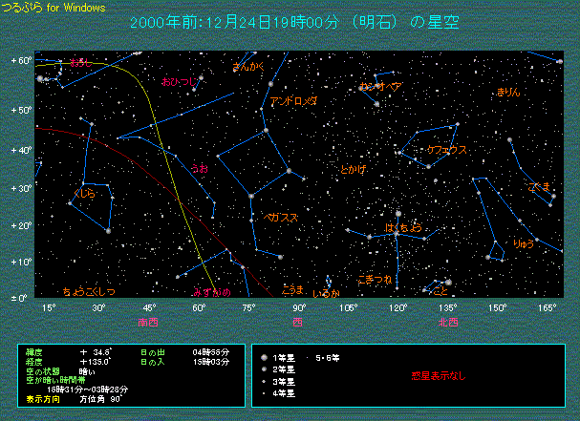The height and width of the screenshot is (421, 580).
Task: Select the りゅう constellation label
Action: (x=524, y=244)
